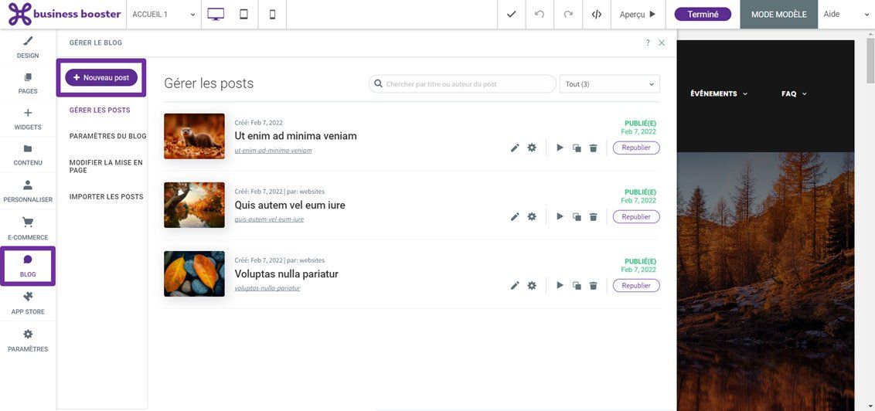Open Modifier la mise en page item

106,166
